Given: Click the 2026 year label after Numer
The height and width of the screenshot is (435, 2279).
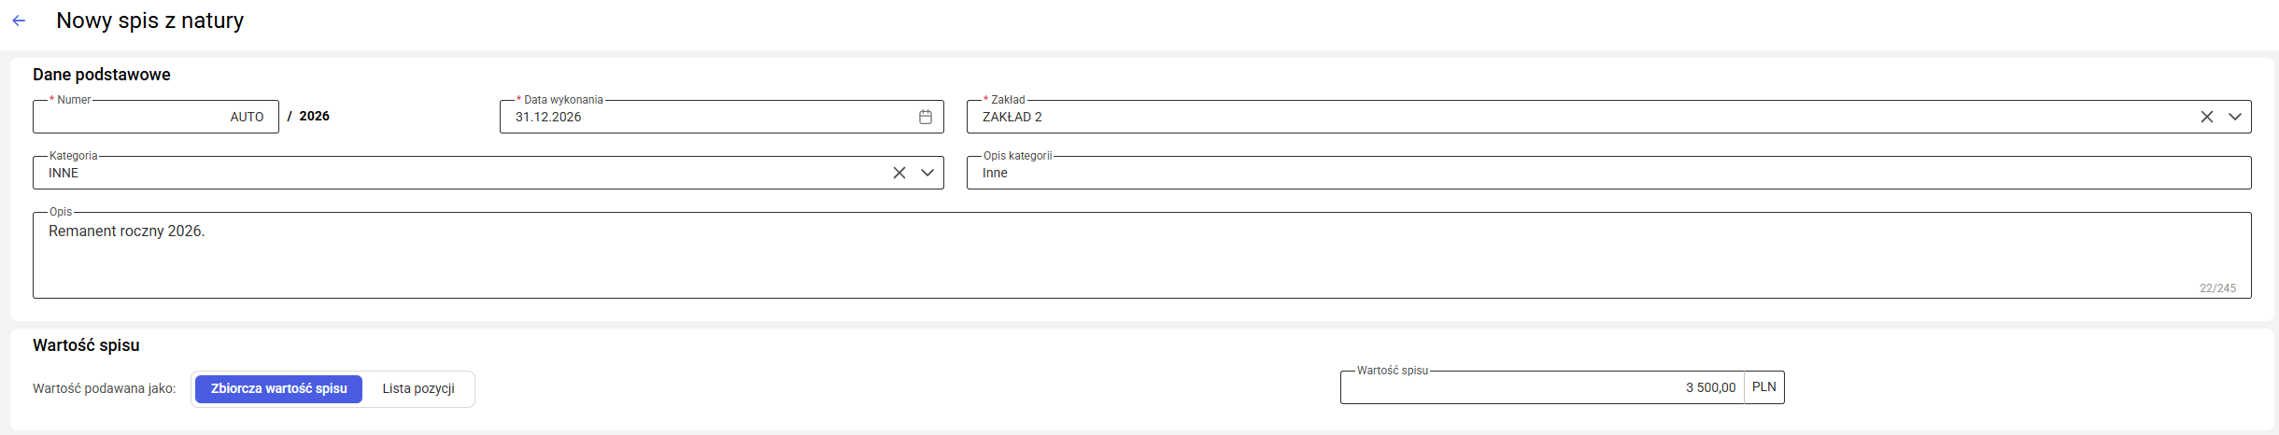Looking at the screenshot, I should click(x=315, y=116).
